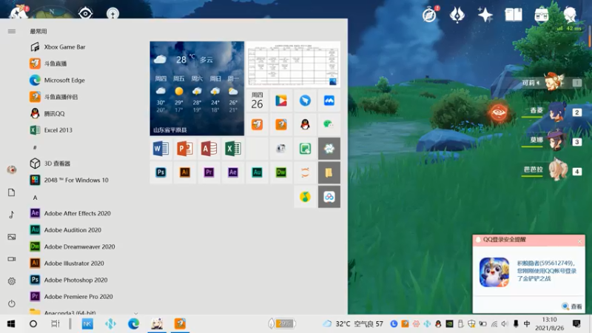Open the game's Wish star icon
Viewport: 592px width, 333px height.
tap(485, 15)
